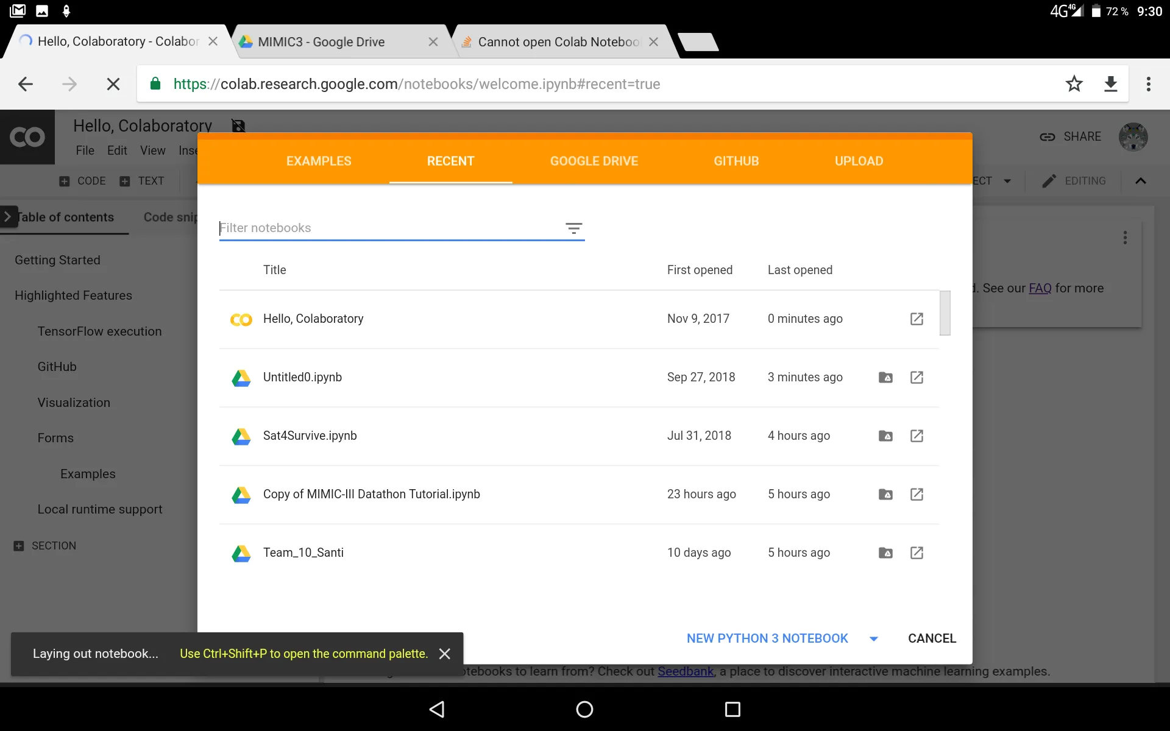
Task: Open Untitled0.ipynb in new tab icon
Action: (x=916, y=377)
